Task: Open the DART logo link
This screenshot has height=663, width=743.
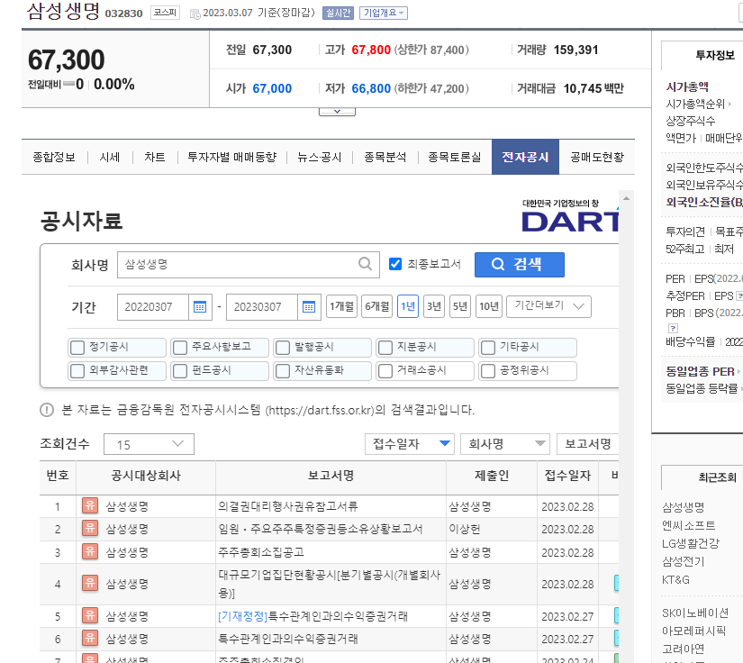Action: (570, 216)
